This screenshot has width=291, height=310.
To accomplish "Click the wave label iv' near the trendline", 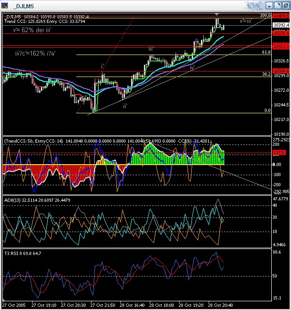I will pyautogui.click(x=192, y=68).
